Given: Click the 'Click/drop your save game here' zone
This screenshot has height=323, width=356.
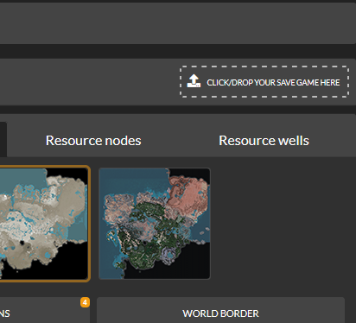Looking at the screenshot, I should point(264,81).
